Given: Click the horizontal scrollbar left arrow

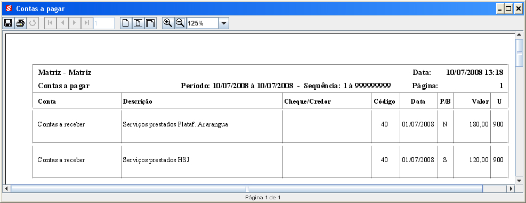Looking at the screenshot, I should tap(7, 189).
